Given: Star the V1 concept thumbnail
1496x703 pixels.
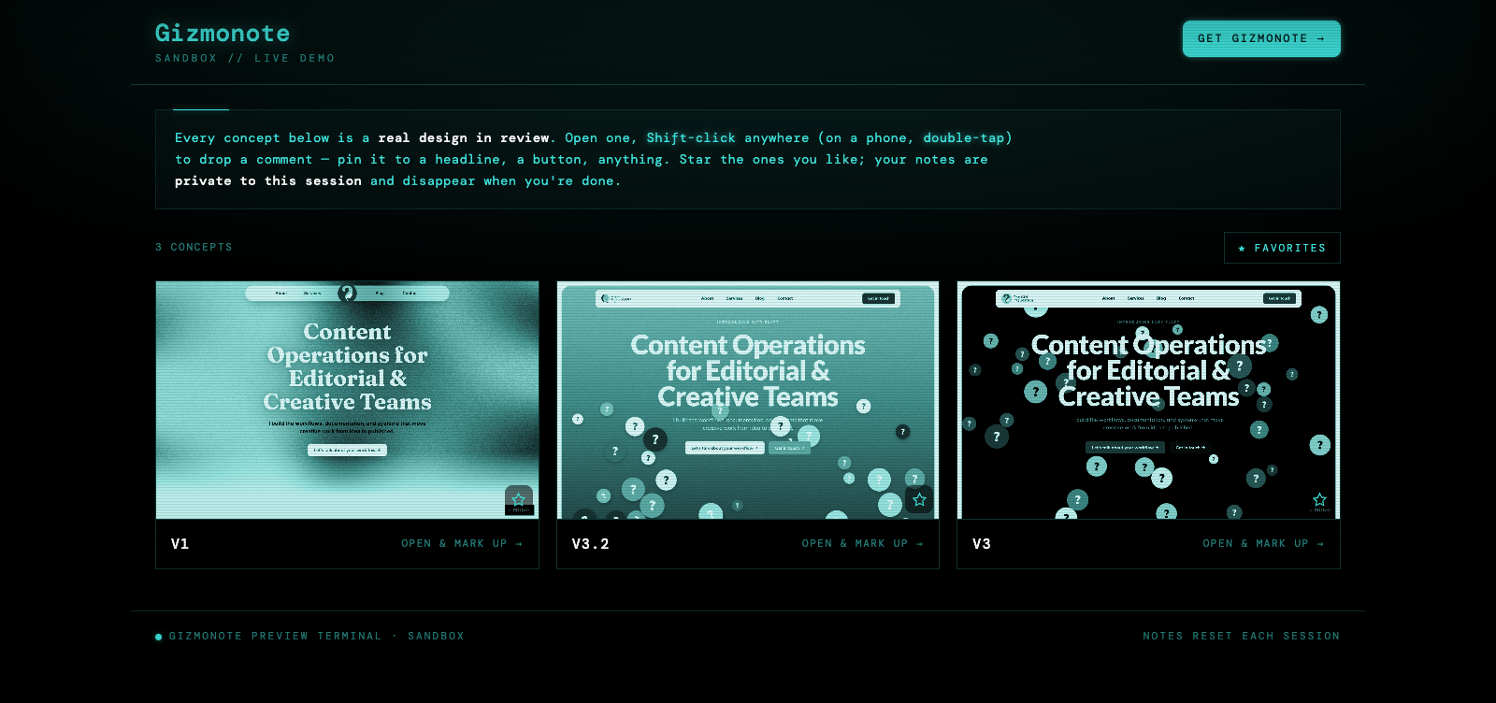Looking at the screenshot, I should (519, 500).
